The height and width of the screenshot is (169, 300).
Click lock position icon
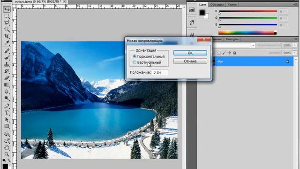click(x=229, y=53)
